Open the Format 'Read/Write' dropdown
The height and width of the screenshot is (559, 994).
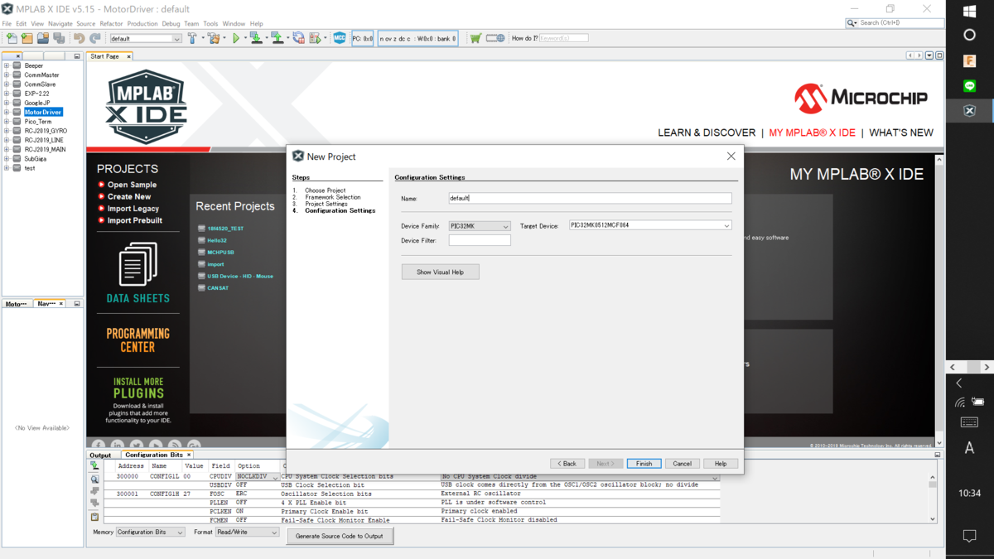point(247,532)
